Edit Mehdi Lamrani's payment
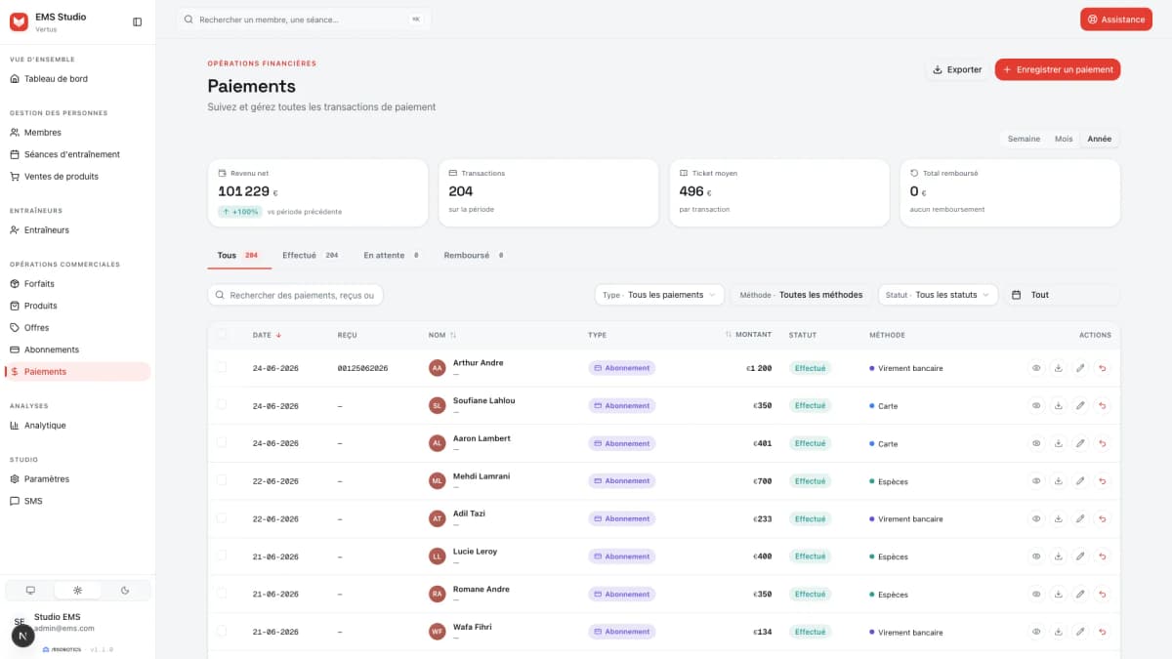The image size is (1172, 659). click(x=1080, y=480)
